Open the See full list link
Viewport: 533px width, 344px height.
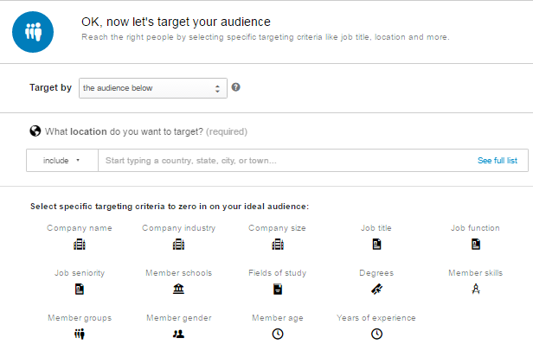pyautogui.click(x=498, y=160)
